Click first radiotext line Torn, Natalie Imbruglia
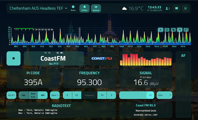The image size is (198, 120). [38, 110]
